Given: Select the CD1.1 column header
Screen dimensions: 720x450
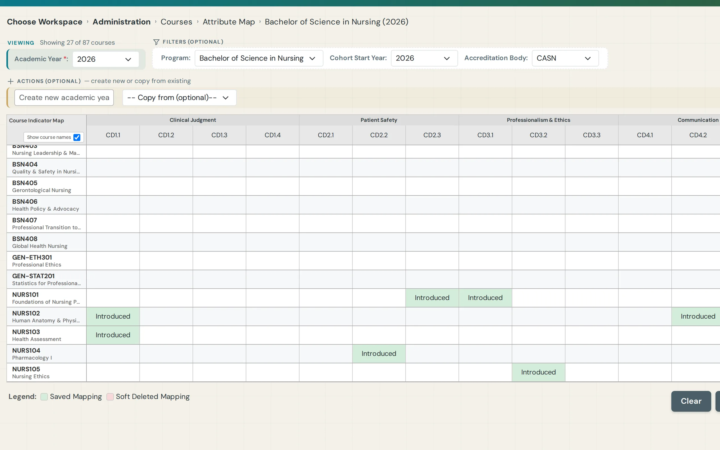Looking at the screenshot, I should pos(113,135).
